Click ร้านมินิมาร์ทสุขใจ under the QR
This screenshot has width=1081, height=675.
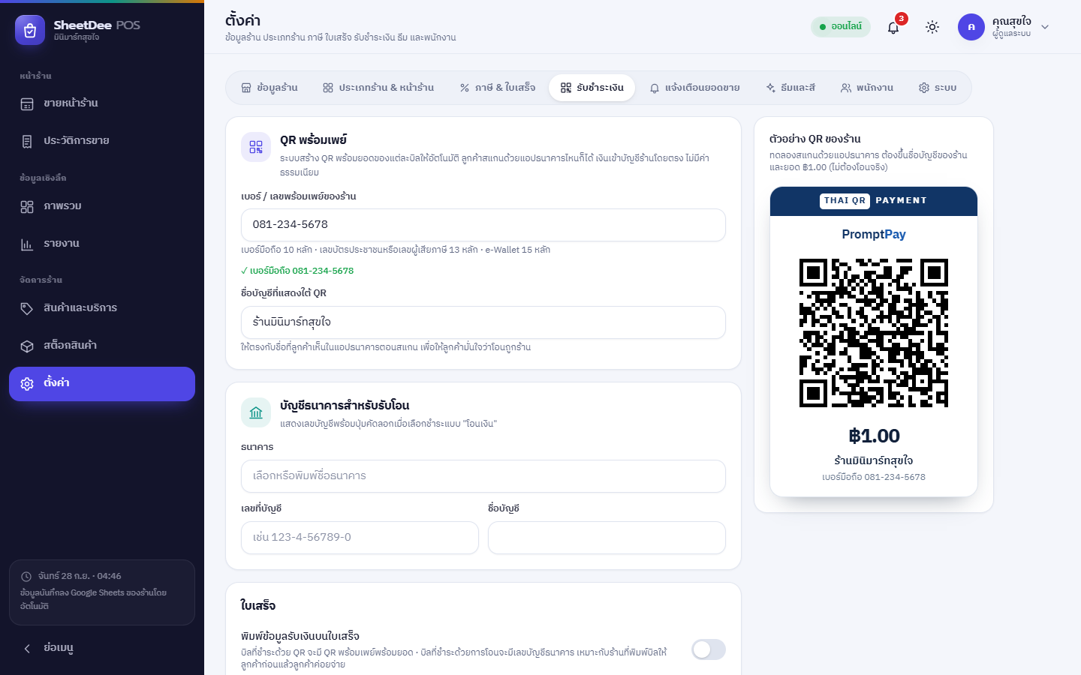874,460
